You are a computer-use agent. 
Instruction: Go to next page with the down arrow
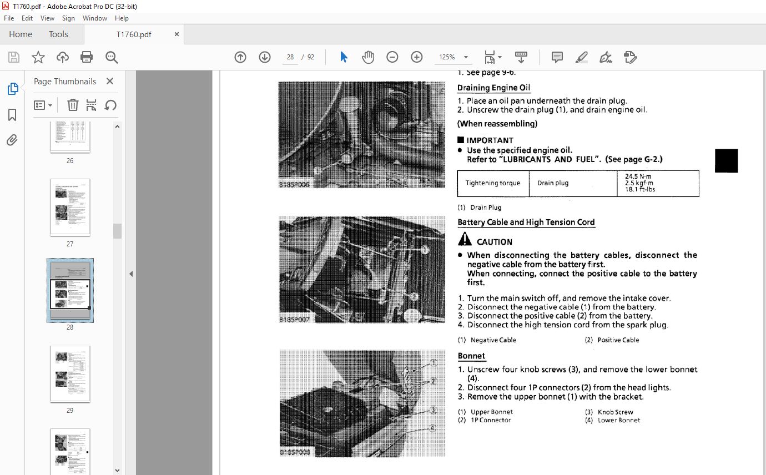click(265, 57)
